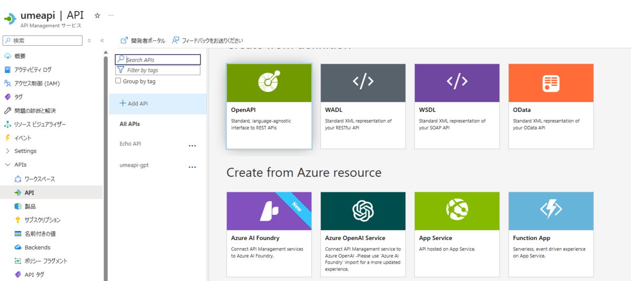Viewport: 631px width, 281px height.
Task: Select the API item in sidebar
Action: click(52, 193)
